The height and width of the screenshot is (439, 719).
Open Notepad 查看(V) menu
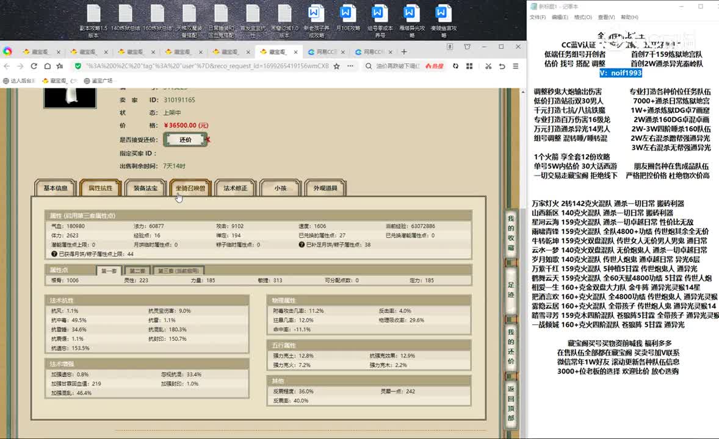click(x=606, y=18)
